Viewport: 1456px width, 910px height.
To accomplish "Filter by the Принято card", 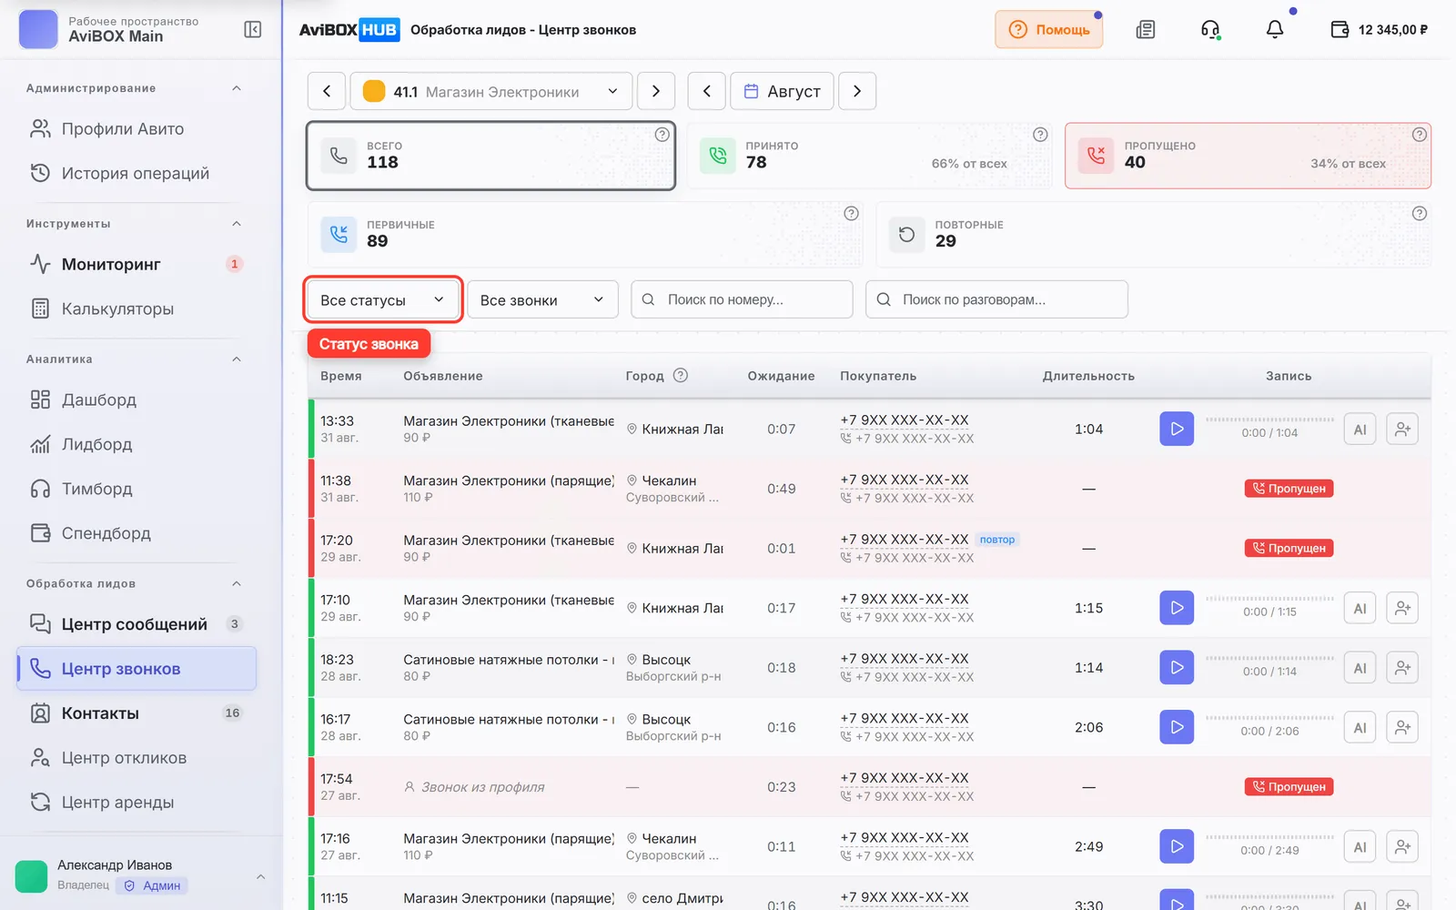I will point(869,156).
